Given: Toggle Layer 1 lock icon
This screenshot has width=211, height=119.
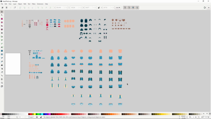Looking at the screenshot, I should pyautogui.click(x=41, y=117).
